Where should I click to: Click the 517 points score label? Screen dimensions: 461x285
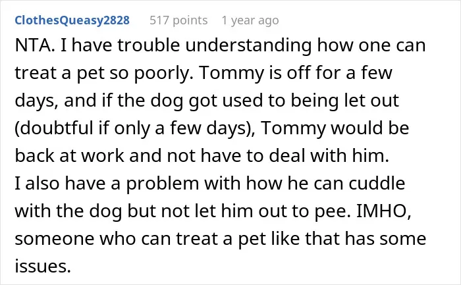tap(178, 20)
